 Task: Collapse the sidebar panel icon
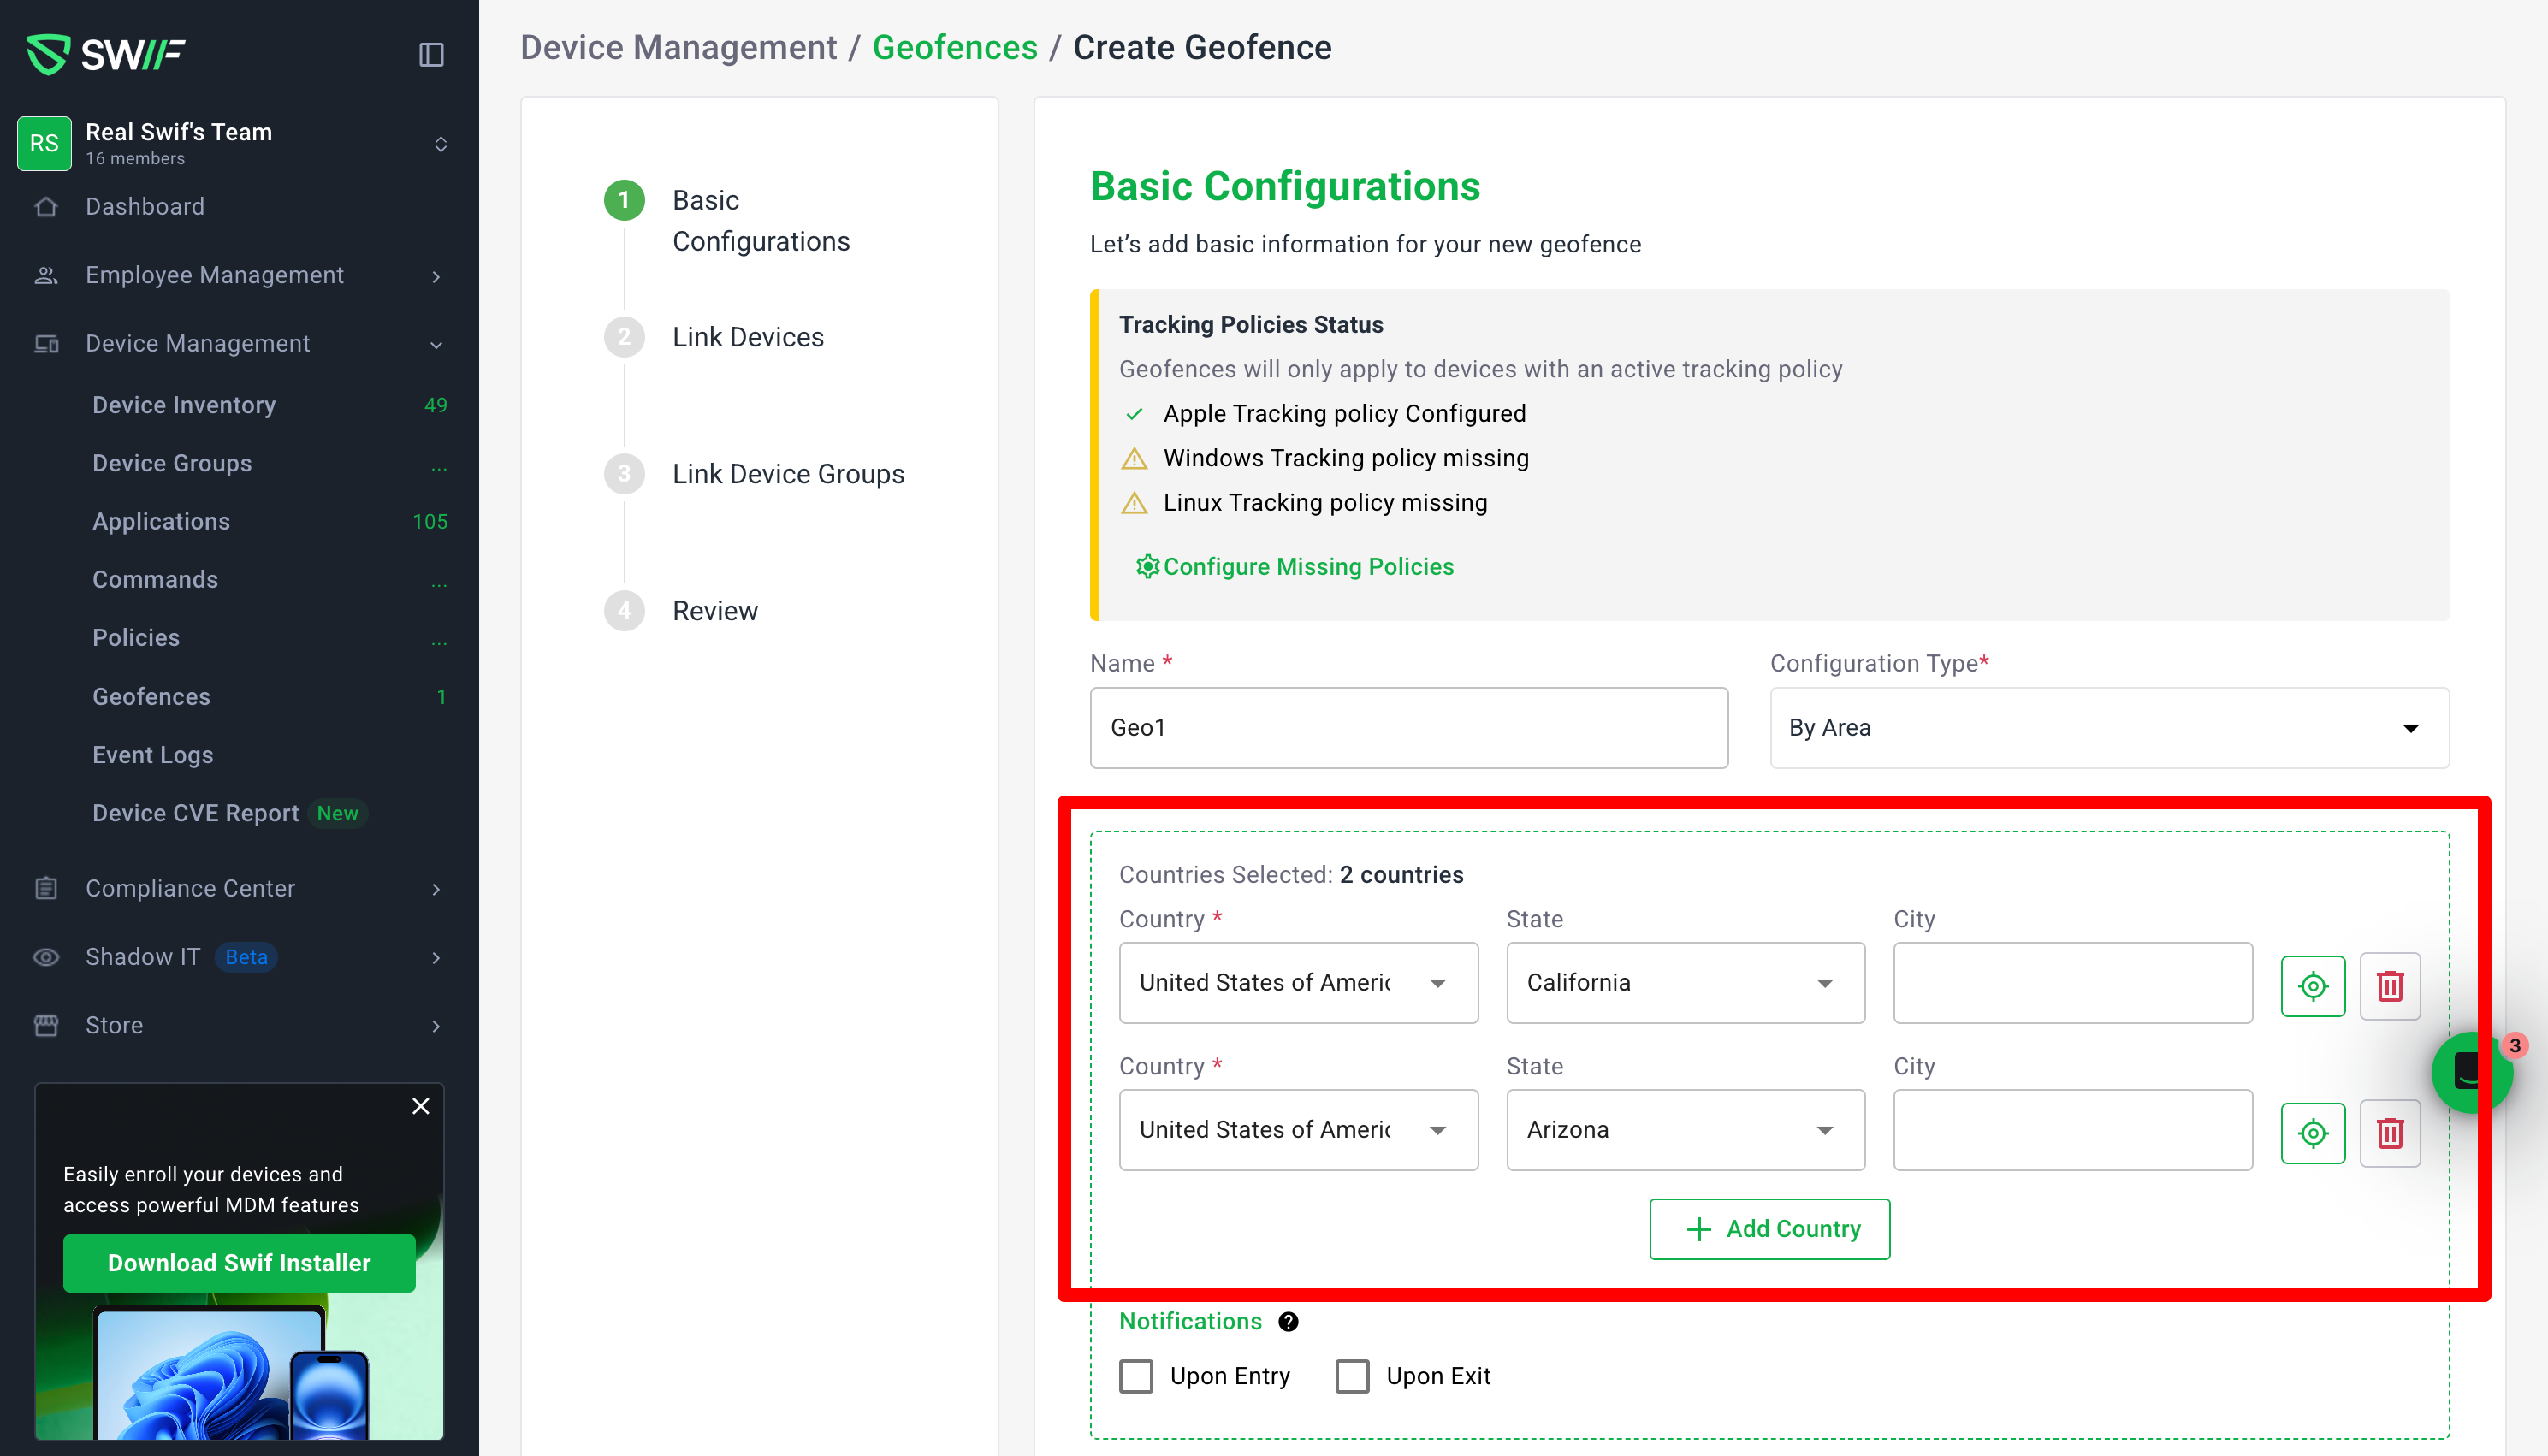pyautogui.click(x=431, y=54)
